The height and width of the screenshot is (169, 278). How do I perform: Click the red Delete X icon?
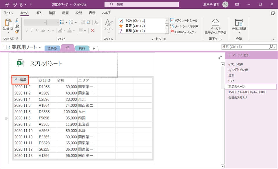tap(92, 30)
